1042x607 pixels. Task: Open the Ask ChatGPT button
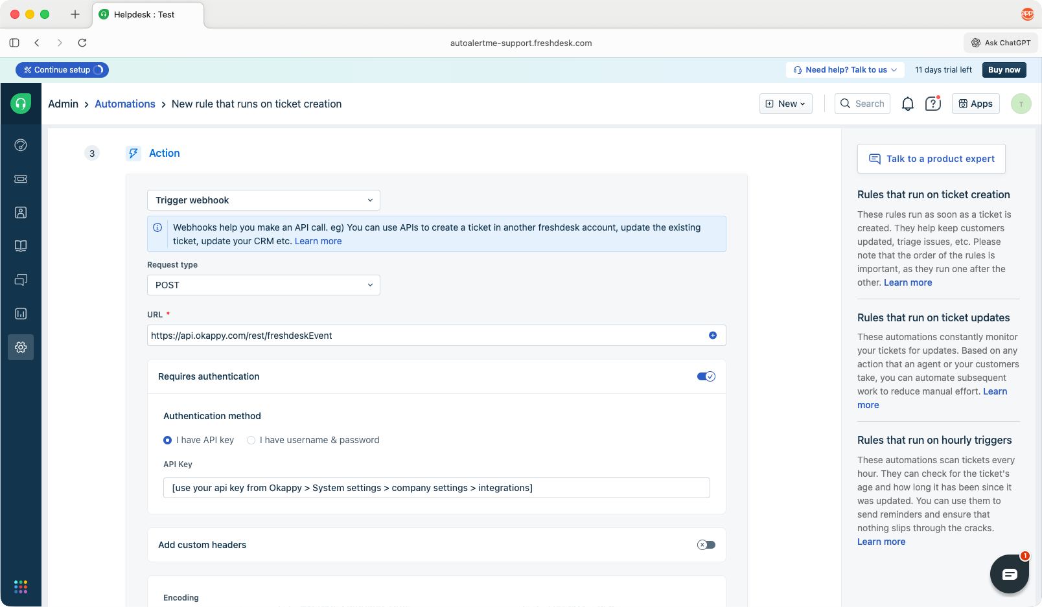coord(1001,43)
